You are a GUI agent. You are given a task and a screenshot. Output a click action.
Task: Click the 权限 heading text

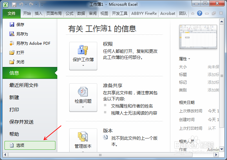pos(108,44)
